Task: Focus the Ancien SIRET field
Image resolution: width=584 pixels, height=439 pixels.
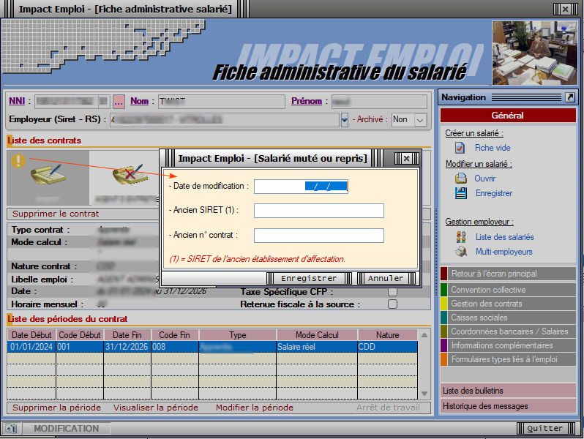Action: pyautogui.click(x=319, y=211)
